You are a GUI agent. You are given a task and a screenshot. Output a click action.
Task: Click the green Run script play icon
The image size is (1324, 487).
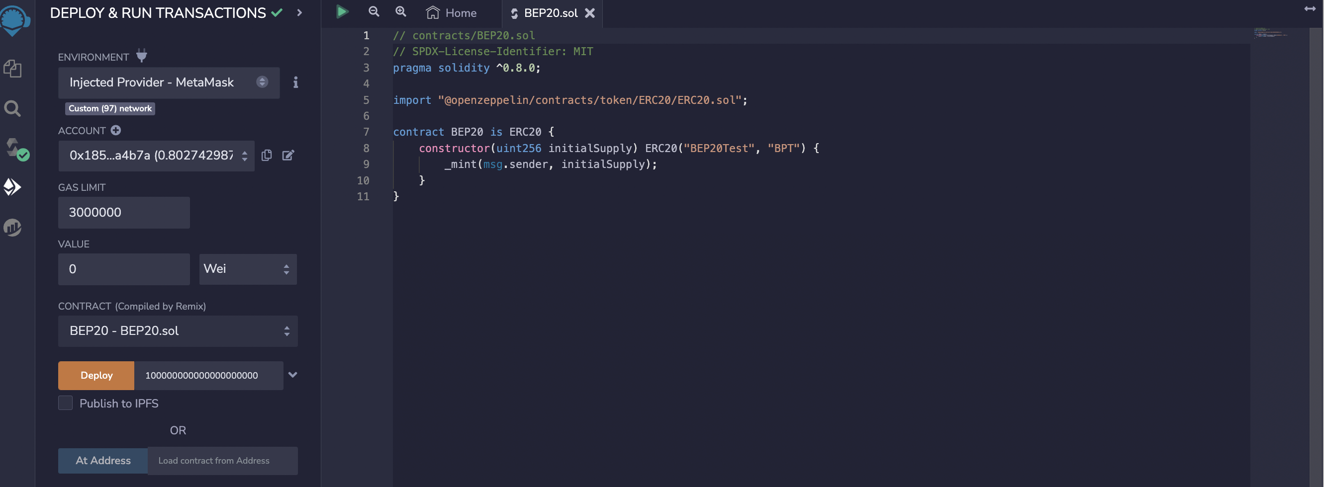coord(342,12)
